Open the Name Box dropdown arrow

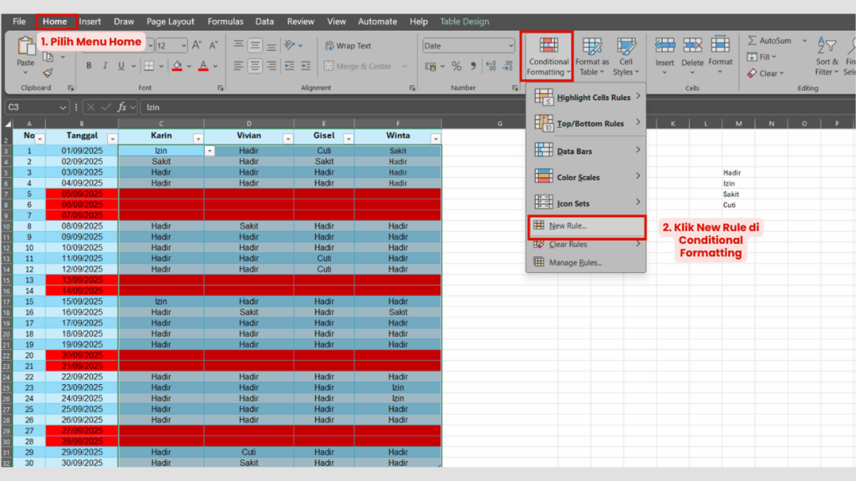[64, 107]
